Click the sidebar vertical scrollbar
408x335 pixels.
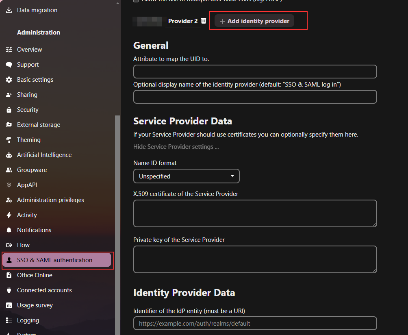click(x=117, y=225)
